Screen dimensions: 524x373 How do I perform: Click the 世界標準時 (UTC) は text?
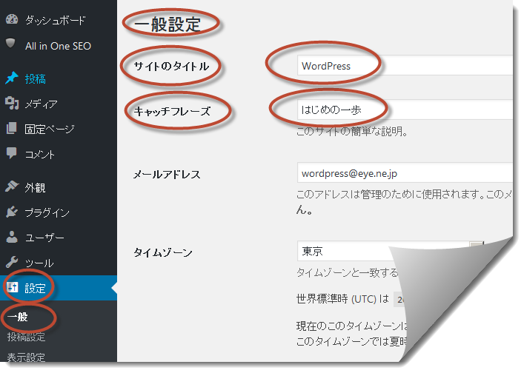tap(342, 298)
